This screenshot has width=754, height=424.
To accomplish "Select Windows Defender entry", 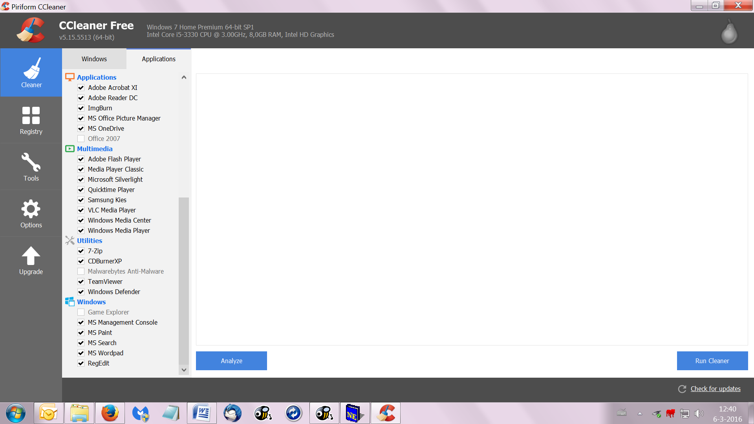I will 114,292.
